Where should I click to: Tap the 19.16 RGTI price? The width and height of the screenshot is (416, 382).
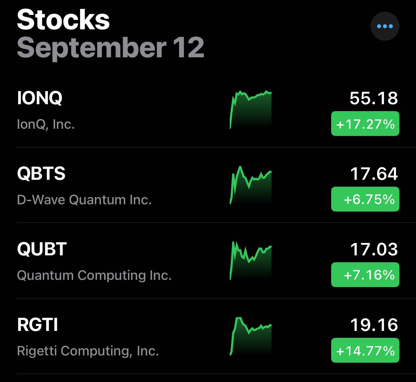374,325
